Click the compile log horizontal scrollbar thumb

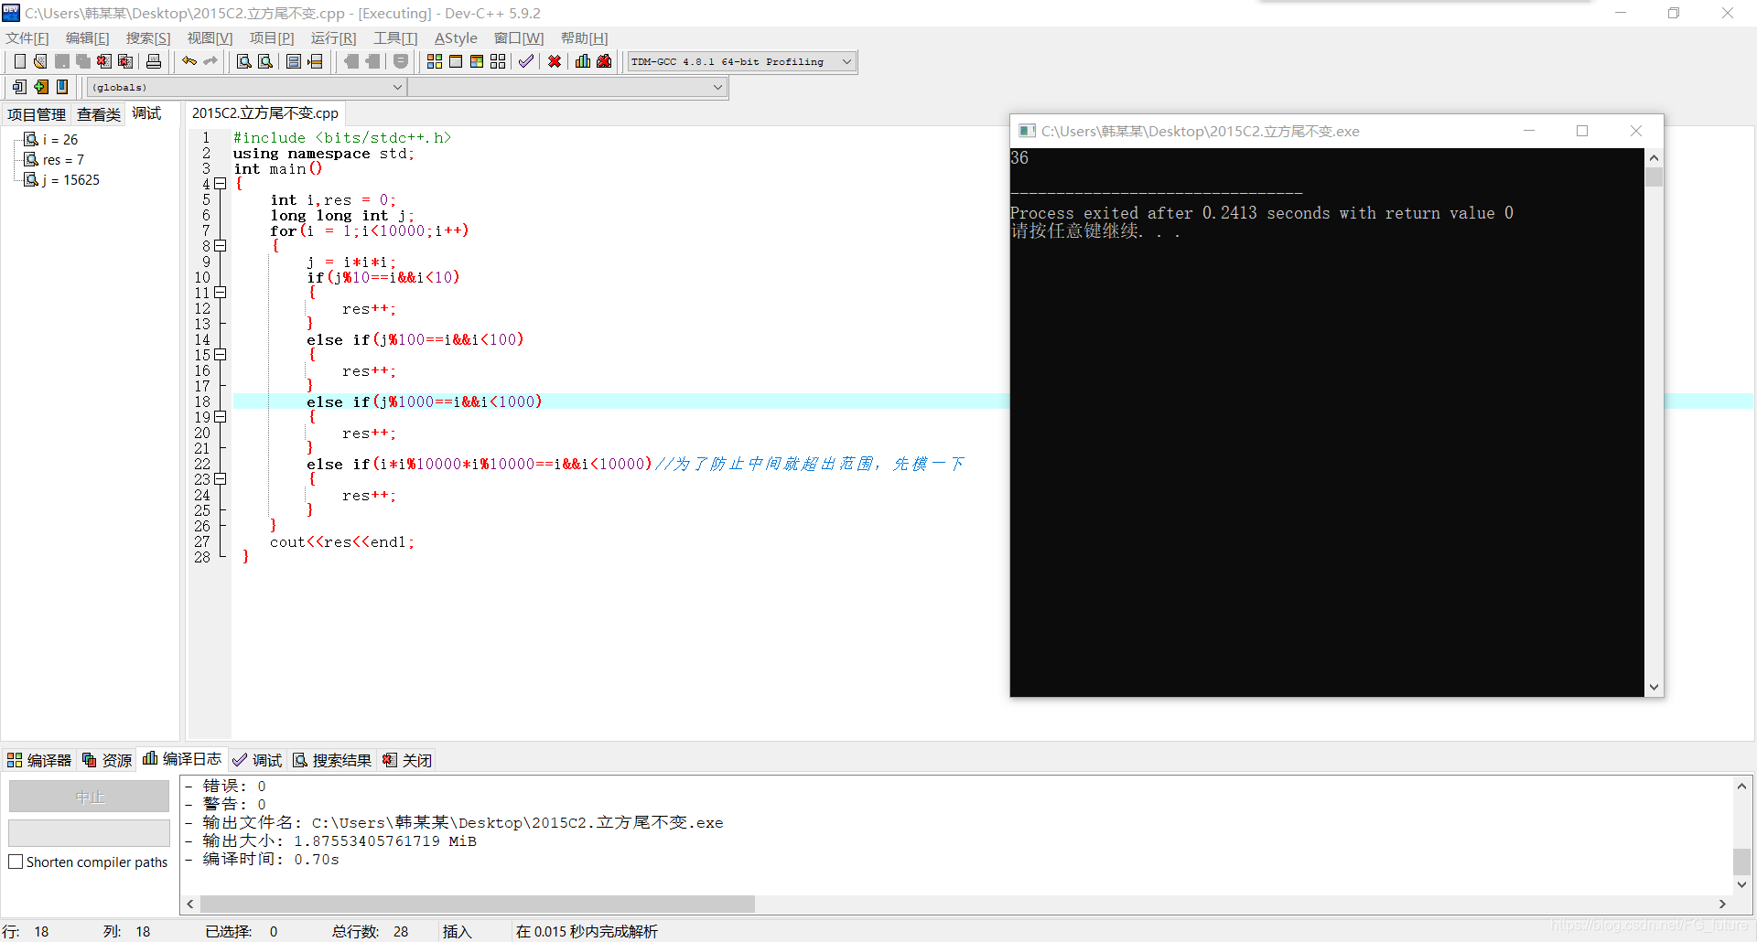(478, 904)
